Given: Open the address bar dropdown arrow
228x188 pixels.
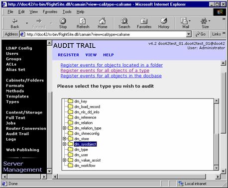Looking at the screenshot, I should (x=188, y=34).
